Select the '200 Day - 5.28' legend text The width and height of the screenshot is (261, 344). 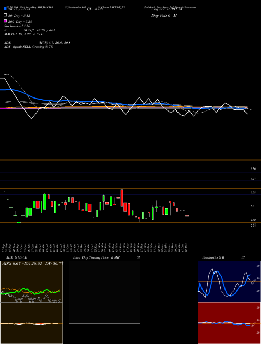[x=20, y=22]
